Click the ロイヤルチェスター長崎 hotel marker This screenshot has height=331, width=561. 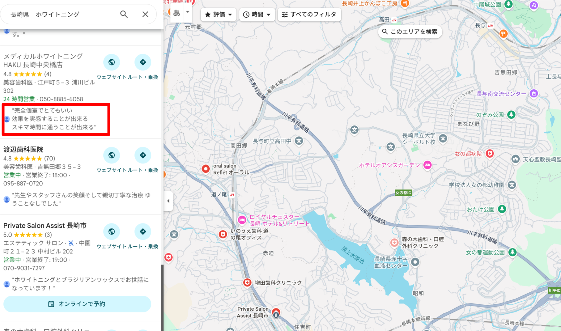click(242, 220)
